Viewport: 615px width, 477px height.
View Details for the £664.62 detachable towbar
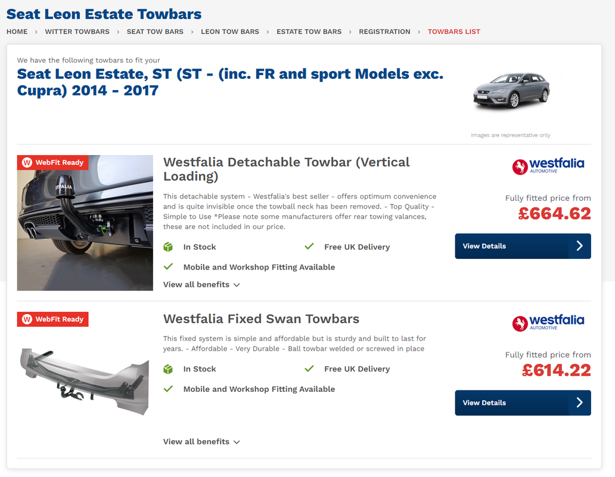click(523, 246)
